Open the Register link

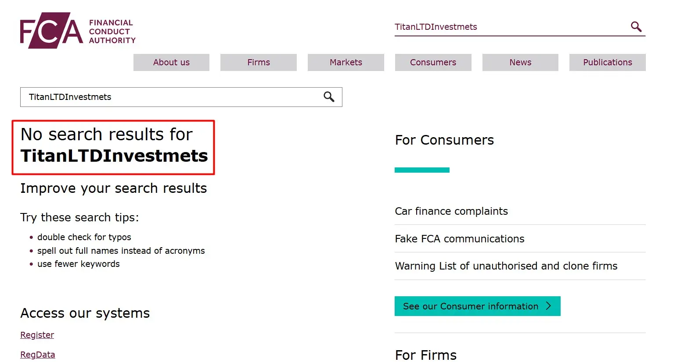coord(37,335)
